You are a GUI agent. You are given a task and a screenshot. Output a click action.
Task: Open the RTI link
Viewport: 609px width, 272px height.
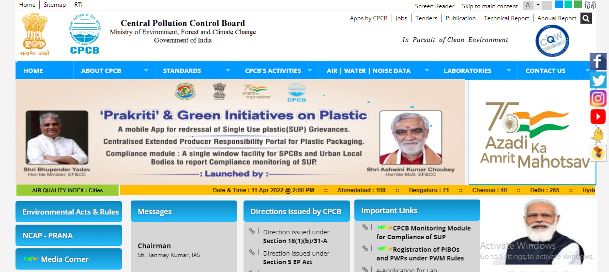point(78,5)
